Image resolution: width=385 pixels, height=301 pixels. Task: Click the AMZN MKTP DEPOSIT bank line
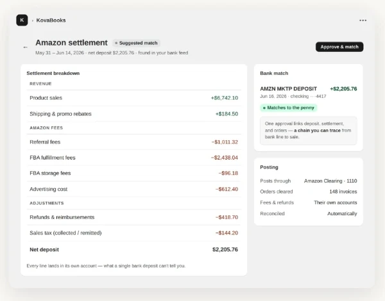point(288,89)
